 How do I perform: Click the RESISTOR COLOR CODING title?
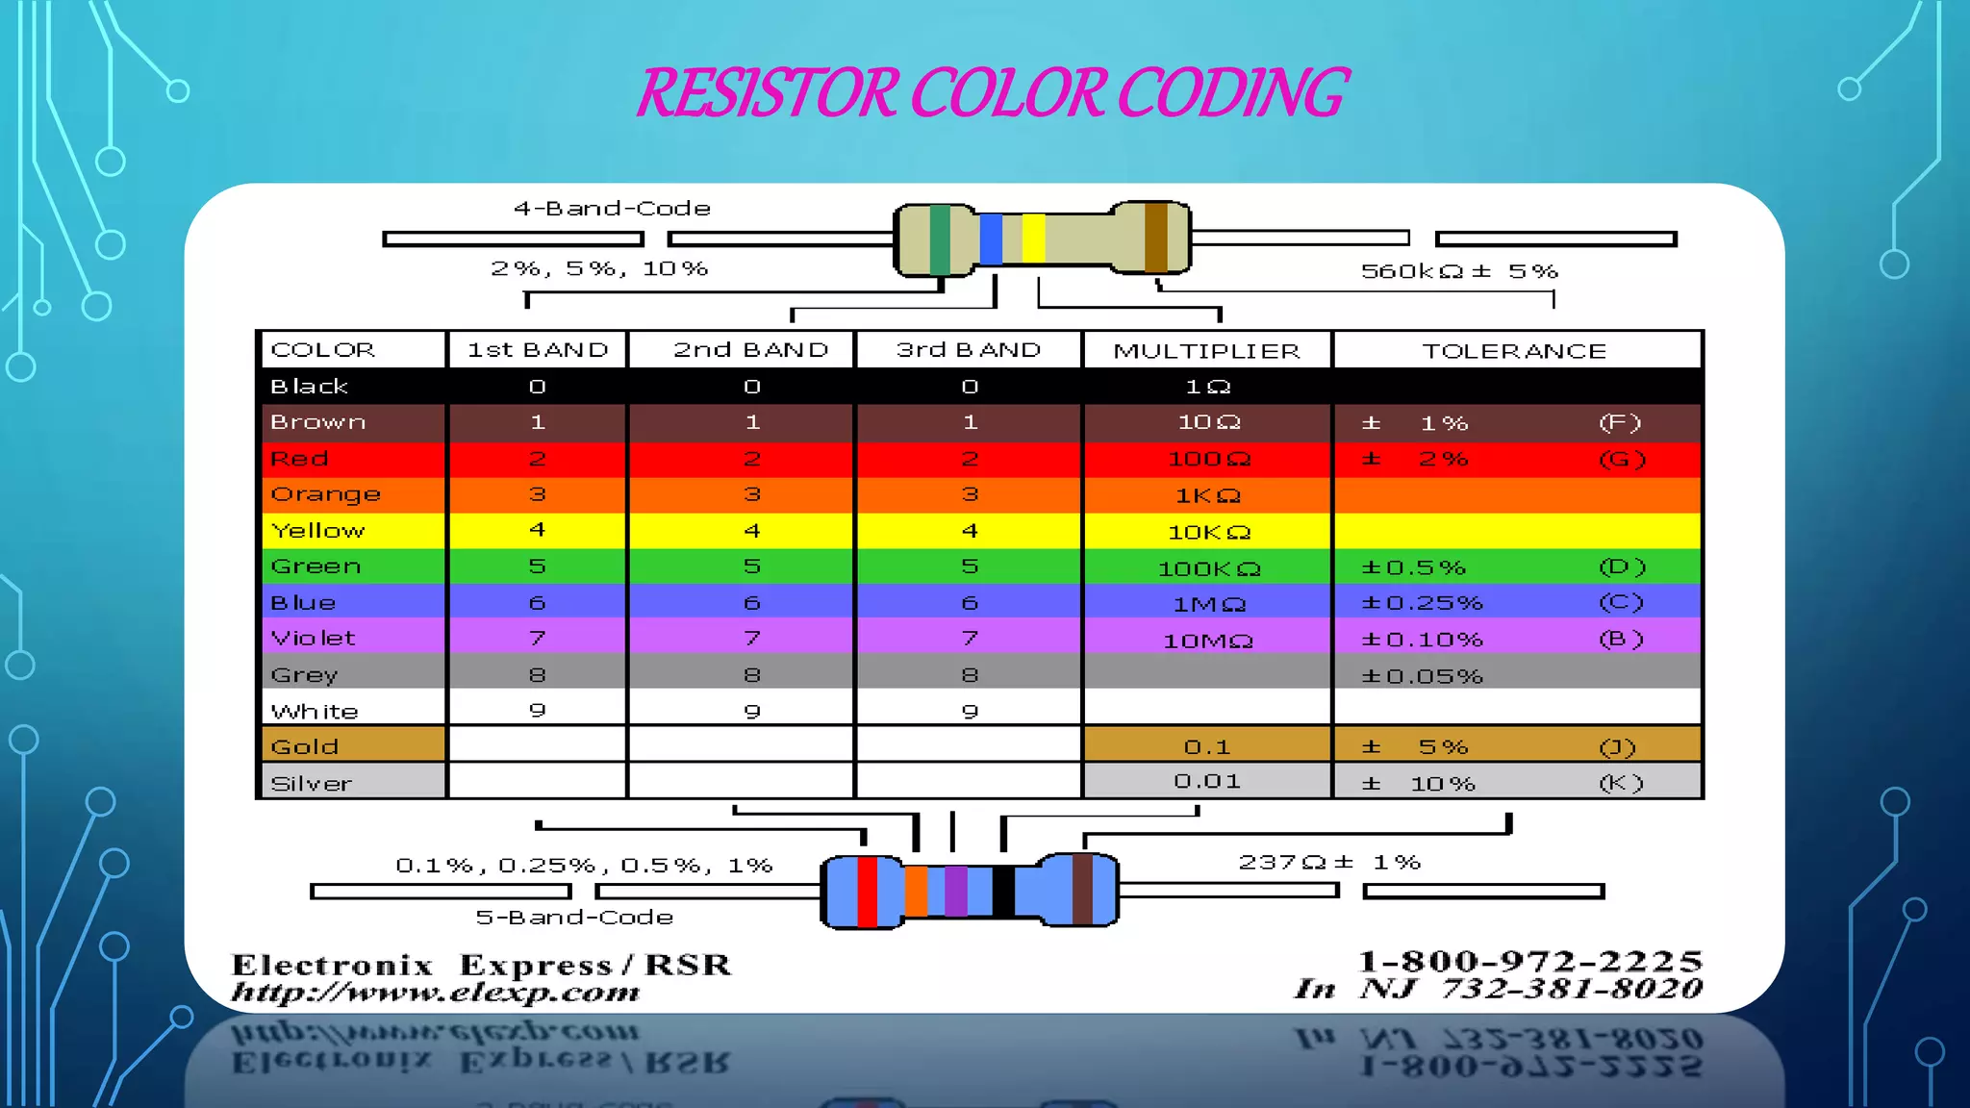pos(992,93)
